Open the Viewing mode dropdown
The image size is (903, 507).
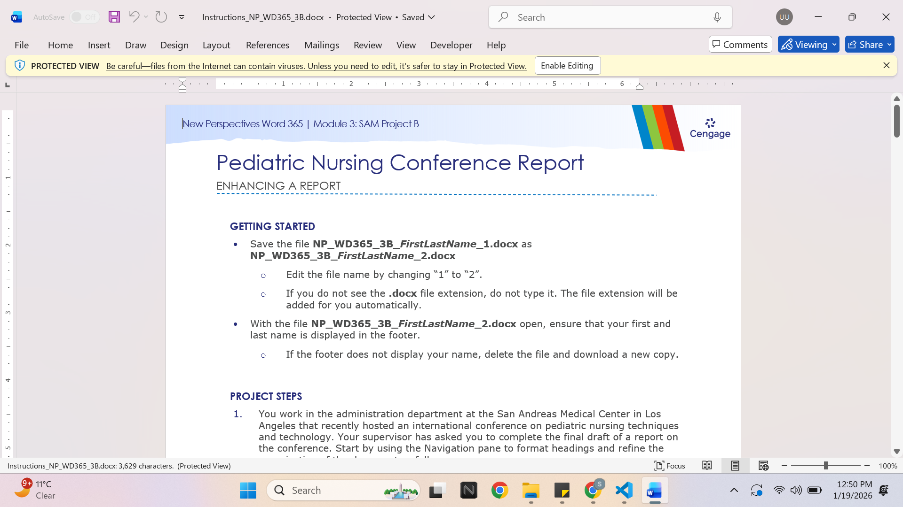coord(808,45)
